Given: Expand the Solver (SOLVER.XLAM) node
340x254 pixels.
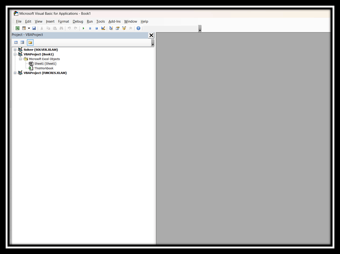Looking at the screenshot, I should (15, 50).
